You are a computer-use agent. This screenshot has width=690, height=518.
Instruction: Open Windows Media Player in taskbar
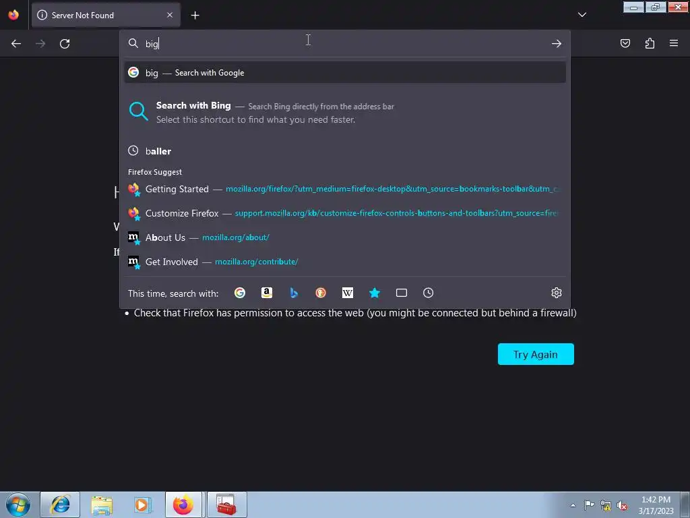(143, 505)
